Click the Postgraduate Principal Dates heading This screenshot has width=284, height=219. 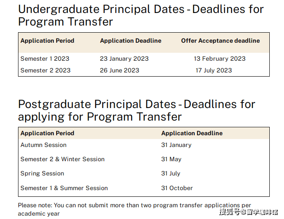click(x=136, y=110)
